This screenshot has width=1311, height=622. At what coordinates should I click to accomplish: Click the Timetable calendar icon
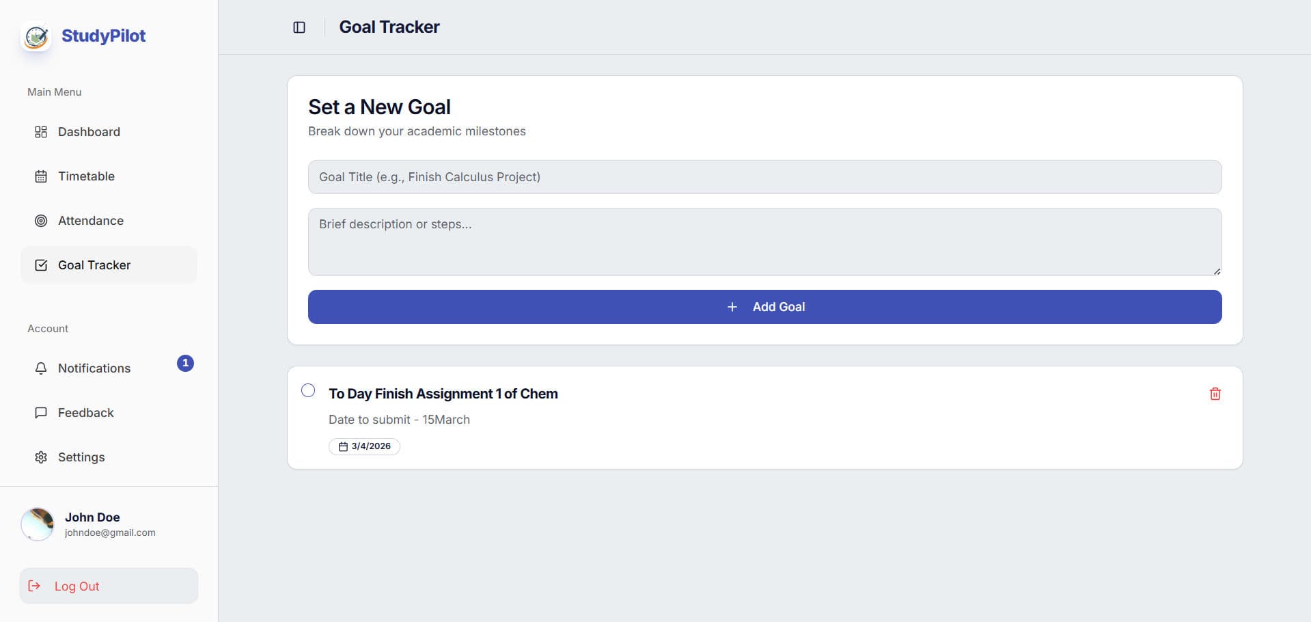coord(41,176)
